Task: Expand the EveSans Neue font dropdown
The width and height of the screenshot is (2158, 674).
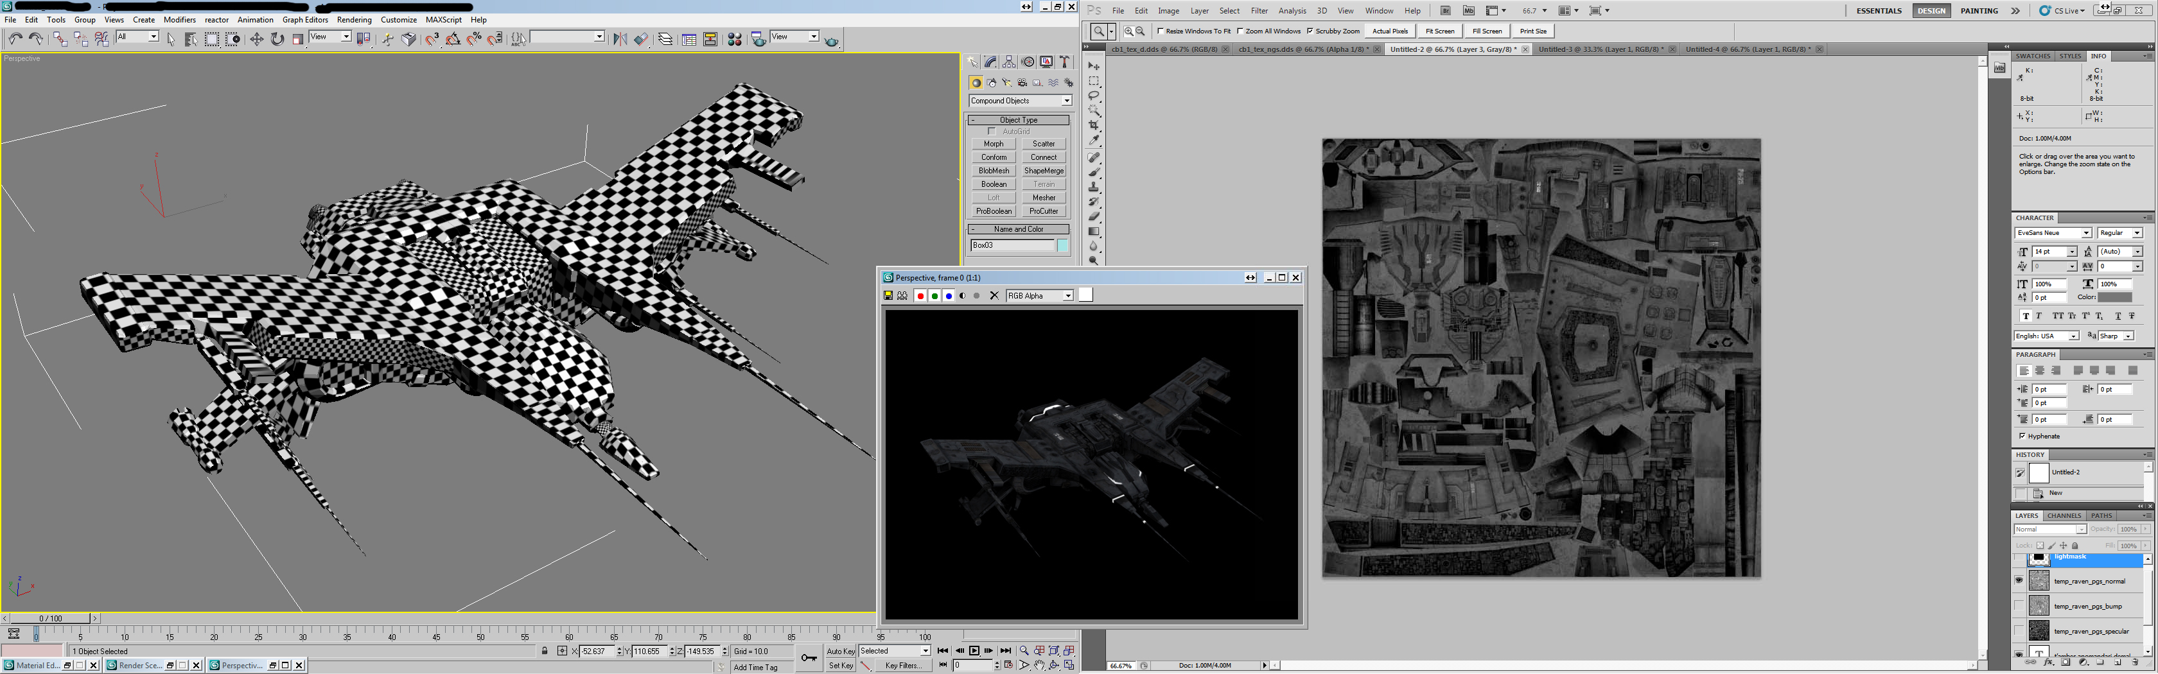Action: [x=2085, y=233]
